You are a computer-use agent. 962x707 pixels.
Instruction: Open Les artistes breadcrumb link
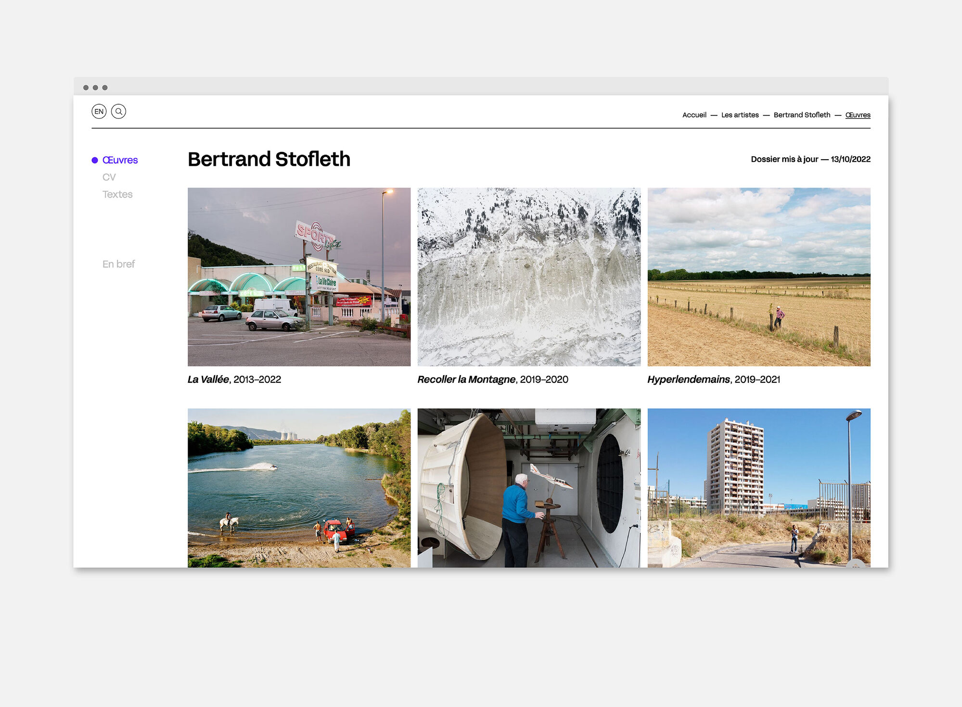739,114
